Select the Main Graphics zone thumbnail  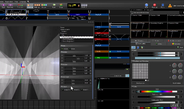(140, 34)
